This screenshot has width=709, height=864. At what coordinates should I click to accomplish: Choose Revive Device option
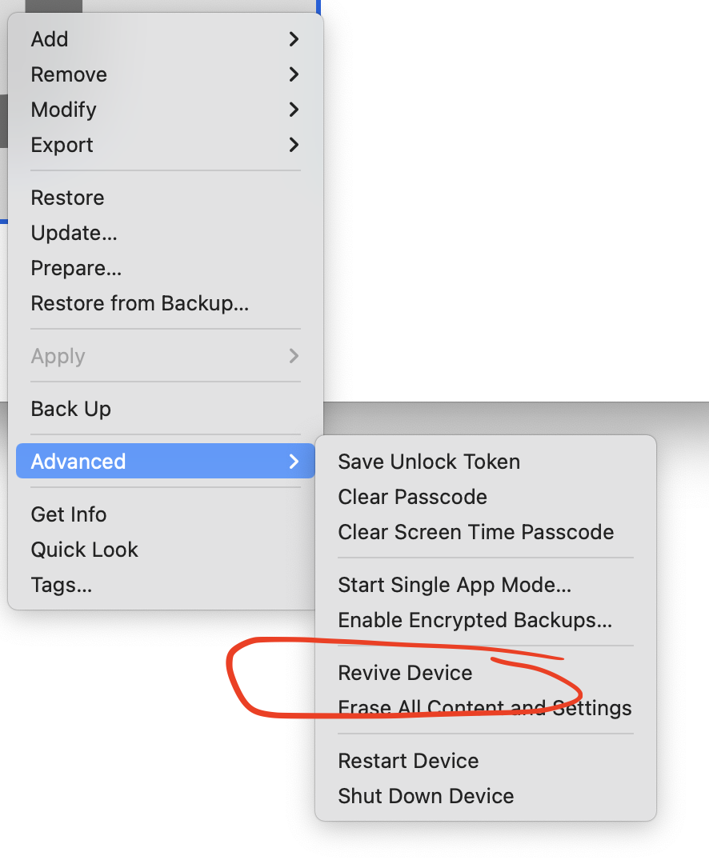click(406, 673)
